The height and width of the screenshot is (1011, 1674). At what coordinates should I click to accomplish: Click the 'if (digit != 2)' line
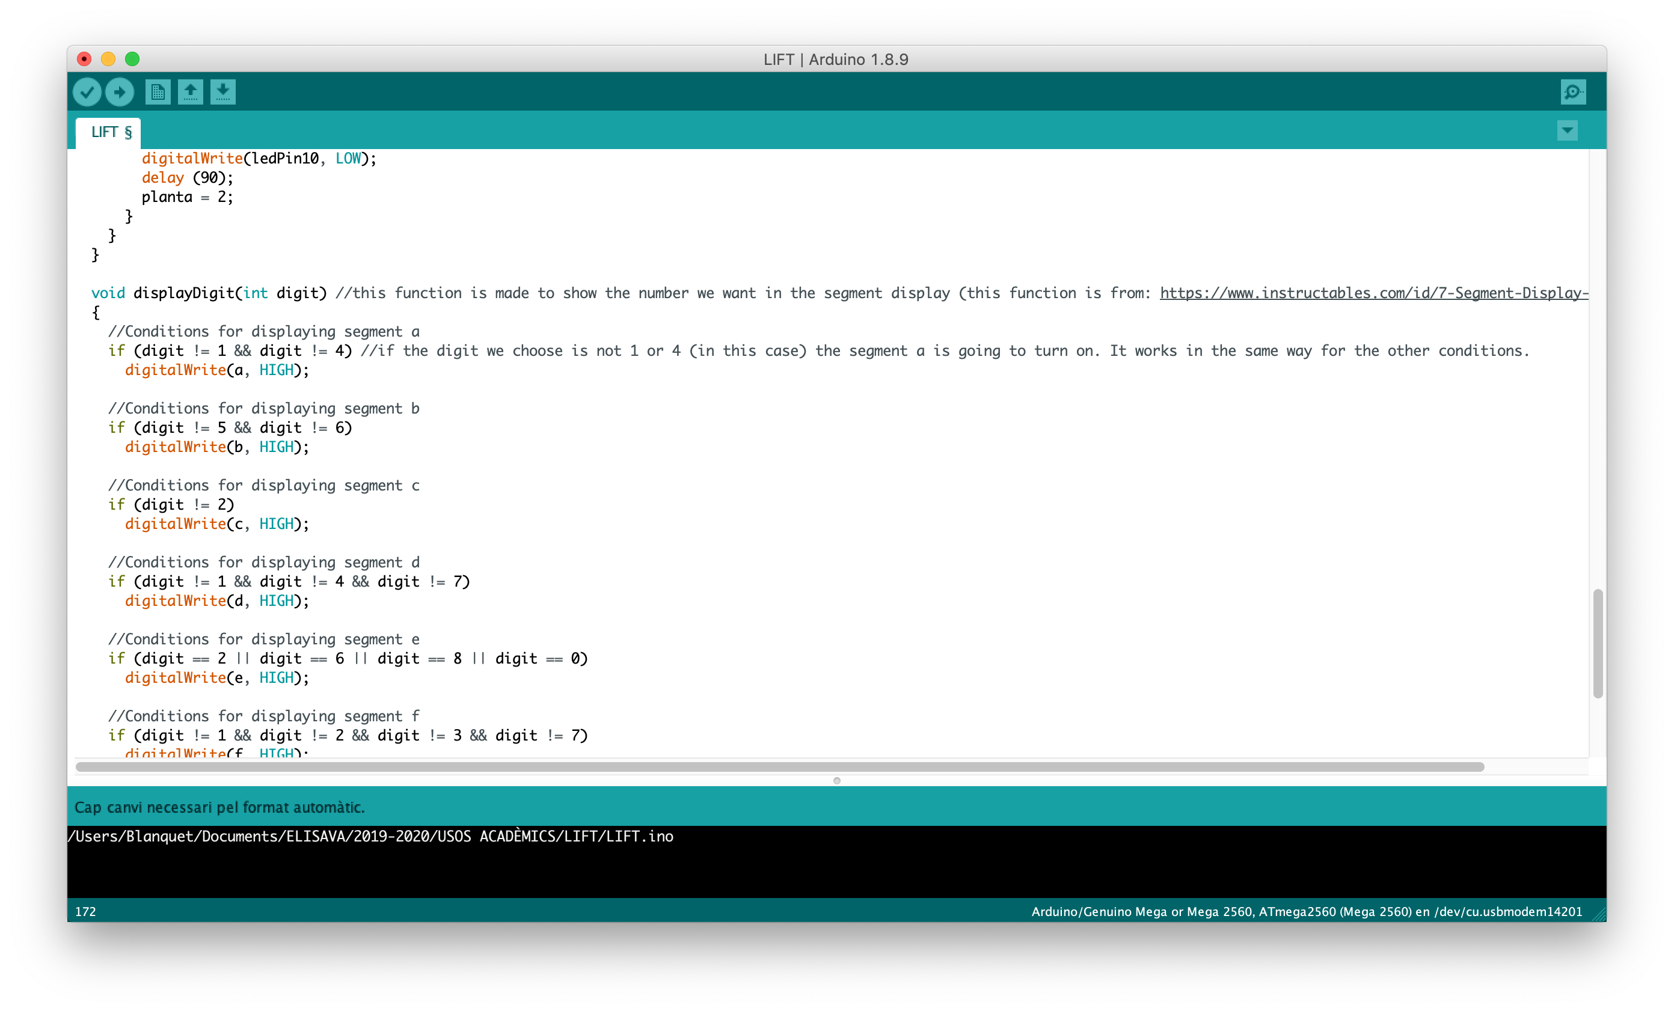pos(171,504)
